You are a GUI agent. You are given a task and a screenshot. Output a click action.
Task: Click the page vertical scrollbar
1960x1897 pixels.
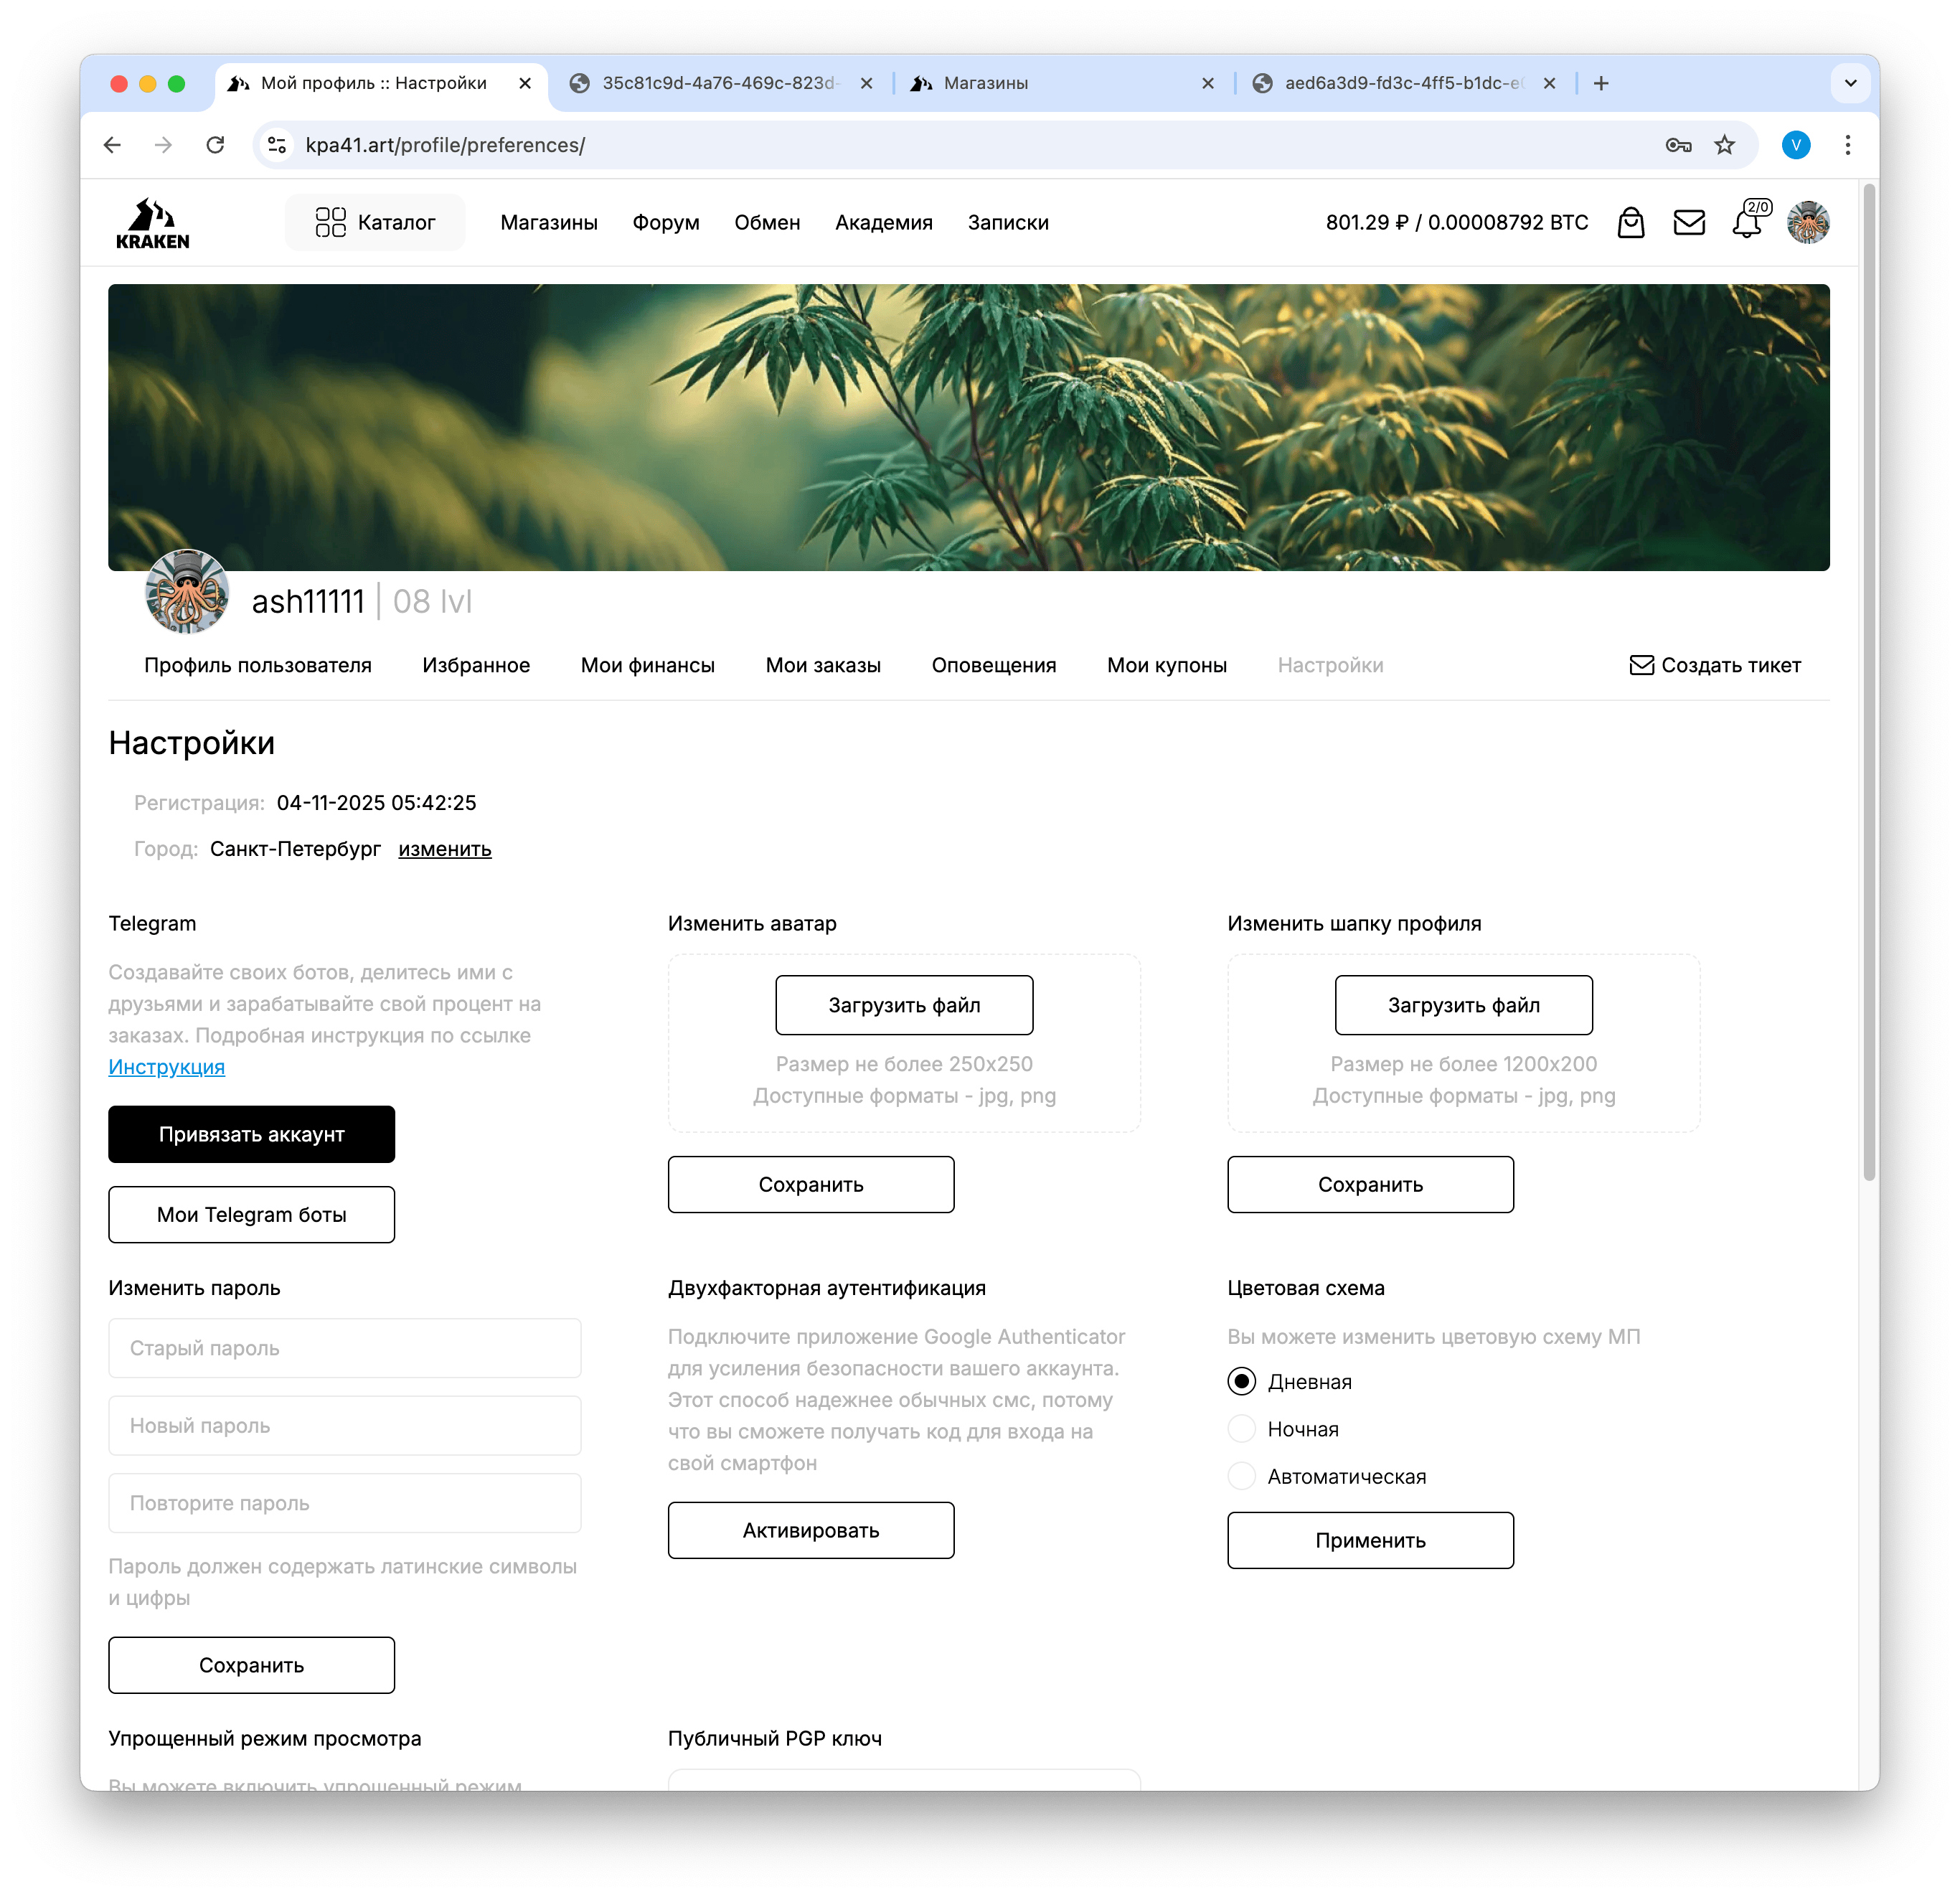coord(1868,680)
